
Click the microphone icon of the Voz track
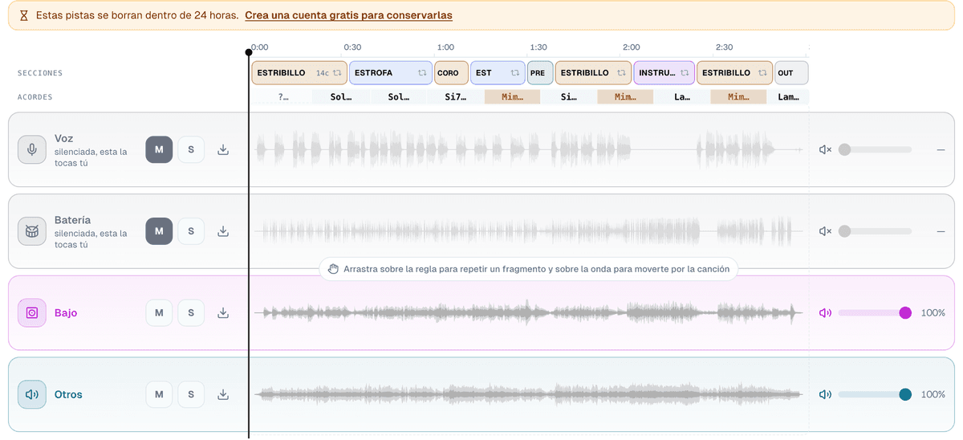32,149
